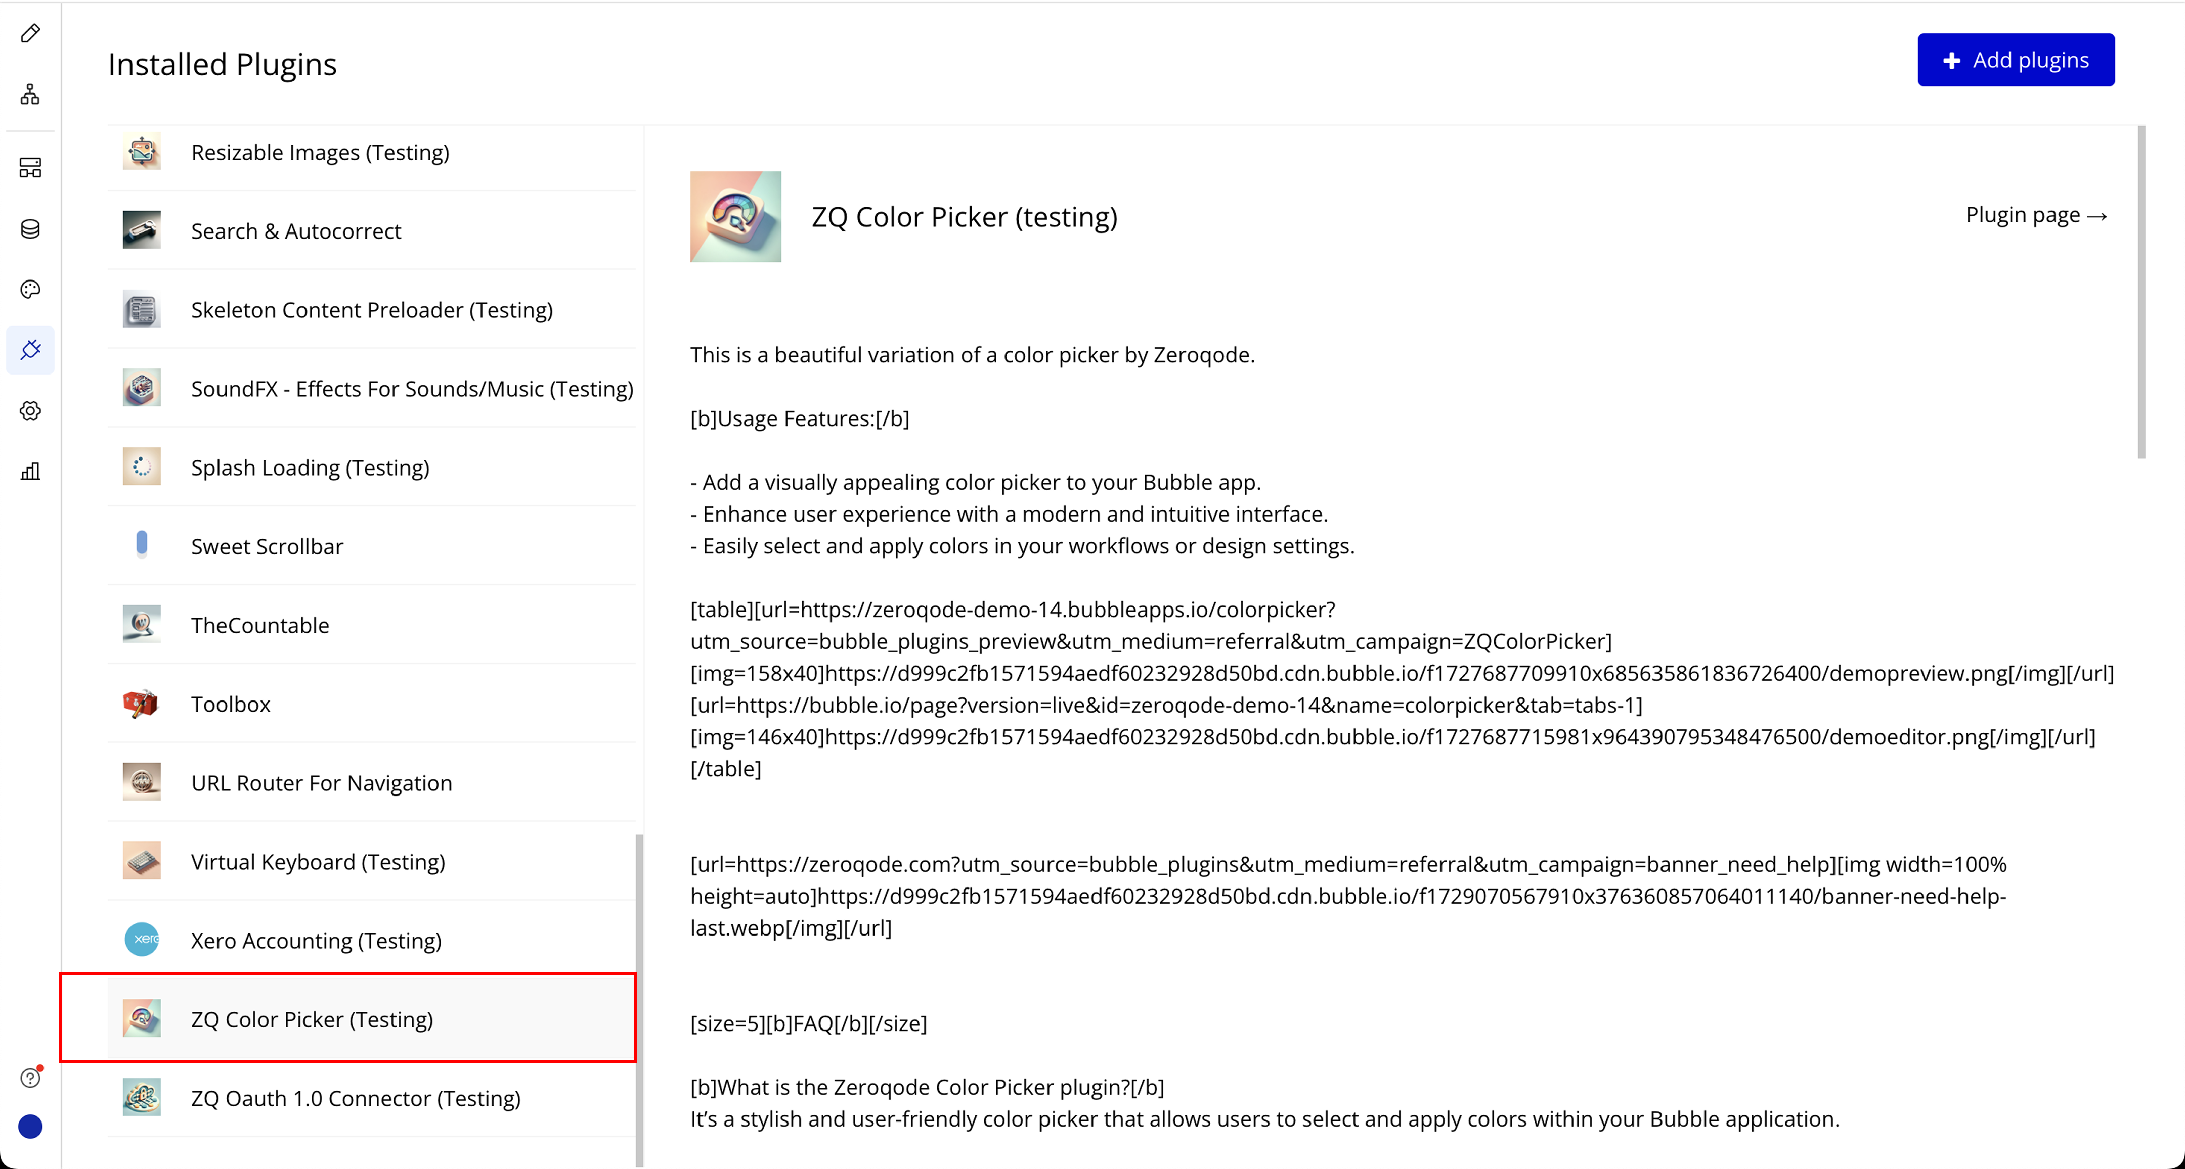Open the Styles tab palette icon
Screen dimensions: 2185x1169
tap(30, 290)
